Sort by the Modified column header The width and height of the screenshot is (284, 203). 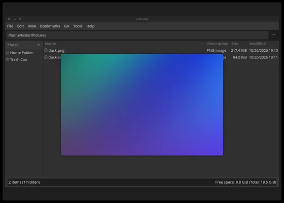pyautogui.click(x=258, y=44)
